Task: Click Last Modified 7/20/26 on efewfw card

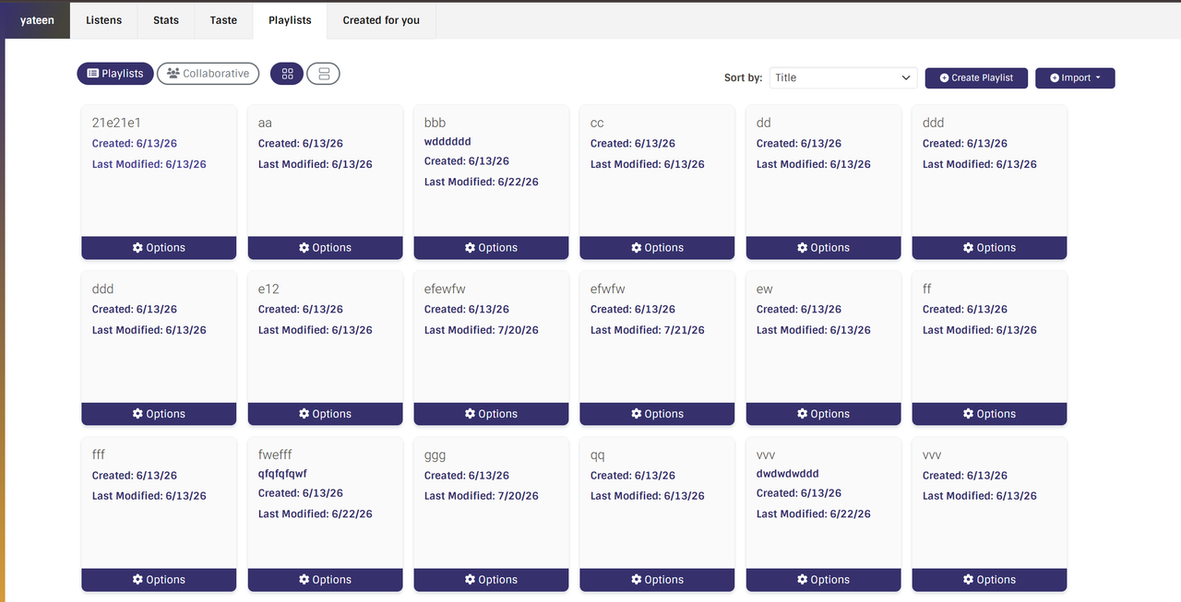Action: (482, 330)
